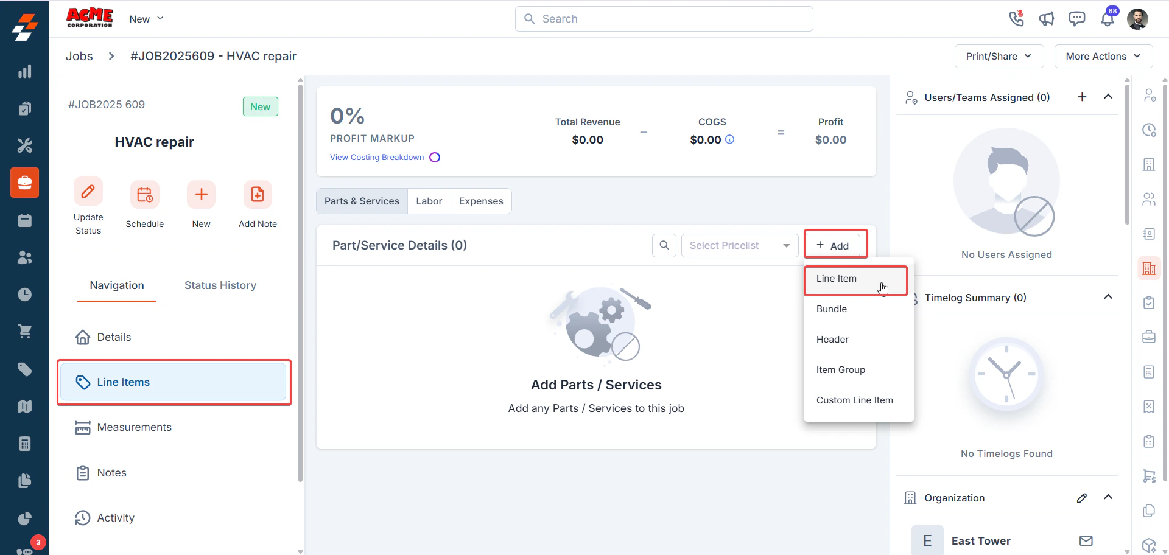Click the New plus icon under HVAC repair
1169x555 pixels.
[x=201, y=195]
